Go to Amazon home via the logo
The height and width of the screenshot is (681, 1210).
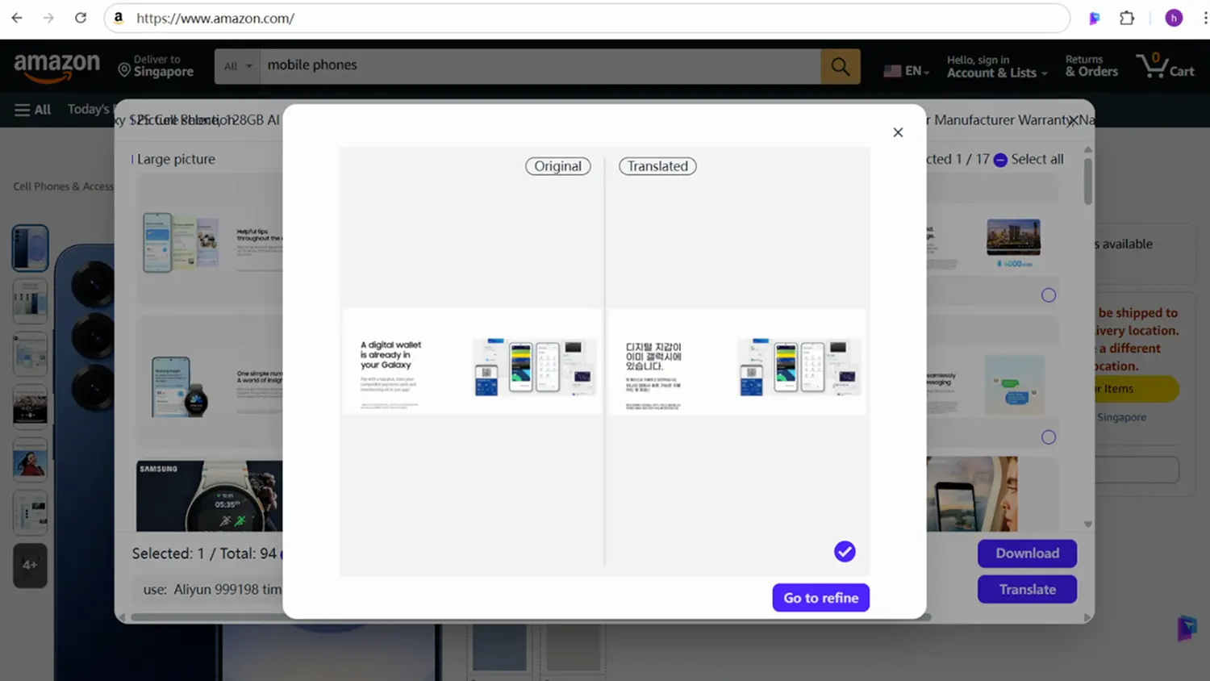point(57,67)
